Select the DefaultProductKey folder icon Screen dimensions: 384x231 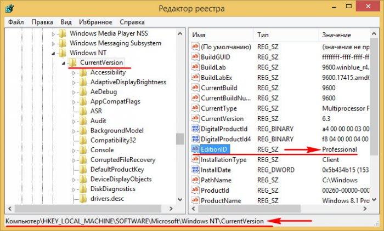point(83,169)
